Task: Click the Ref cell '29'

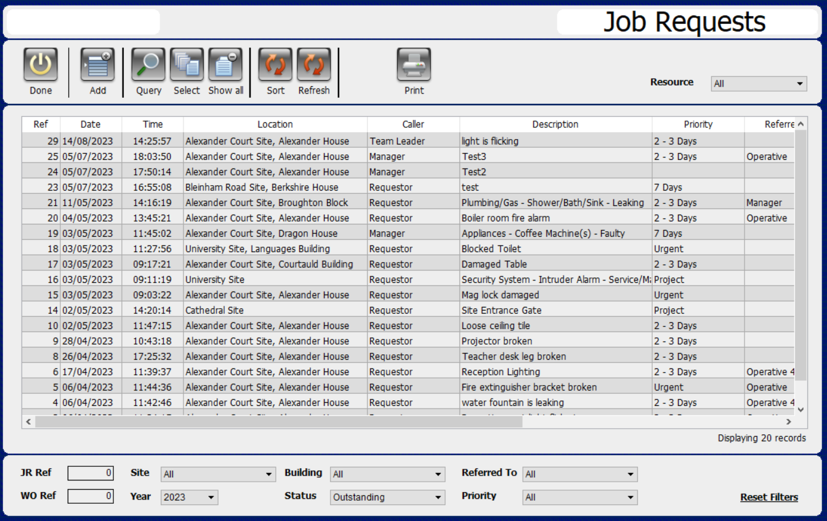Action: click(41, 141)
